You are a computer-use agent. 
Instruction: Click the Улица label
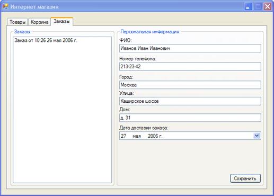click(127, 93)
